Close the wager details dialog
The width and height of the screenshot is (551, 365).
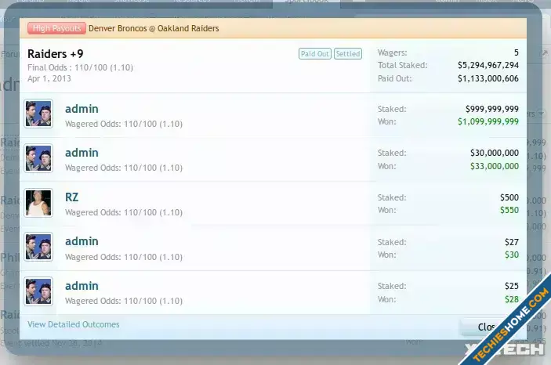(x=487, y=327)
